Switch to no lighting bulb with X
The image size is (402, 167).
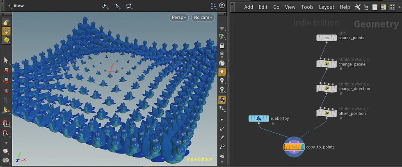click(x=222, y=54)
